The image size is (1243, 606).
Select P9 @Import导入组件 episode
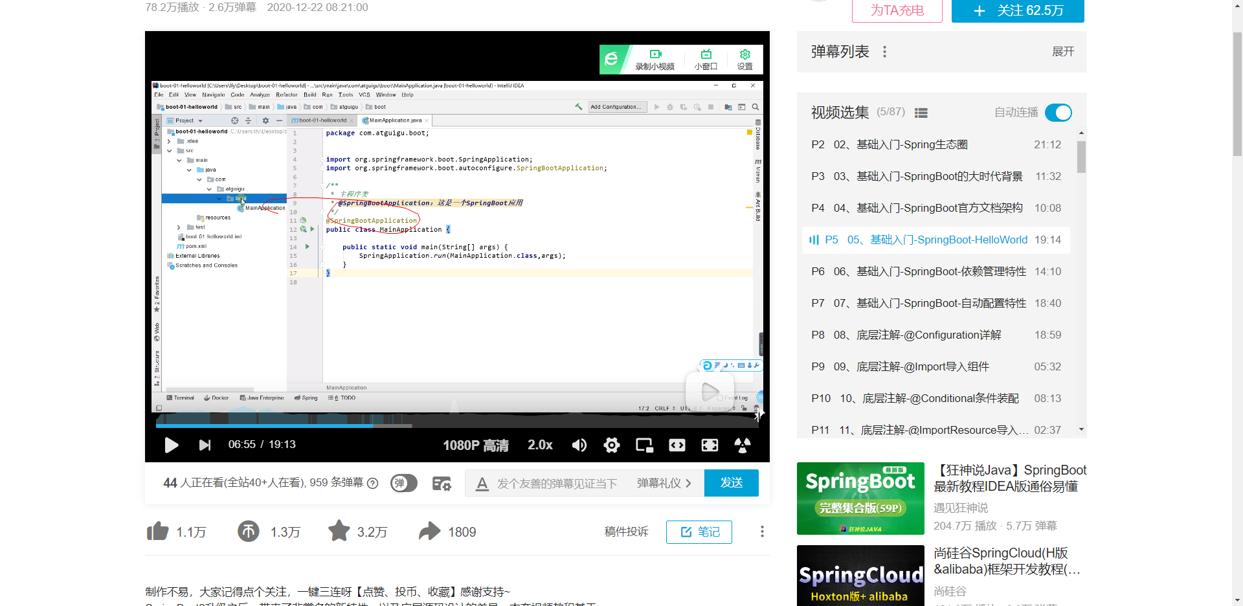pyautogui.click(x=936, y=366)
